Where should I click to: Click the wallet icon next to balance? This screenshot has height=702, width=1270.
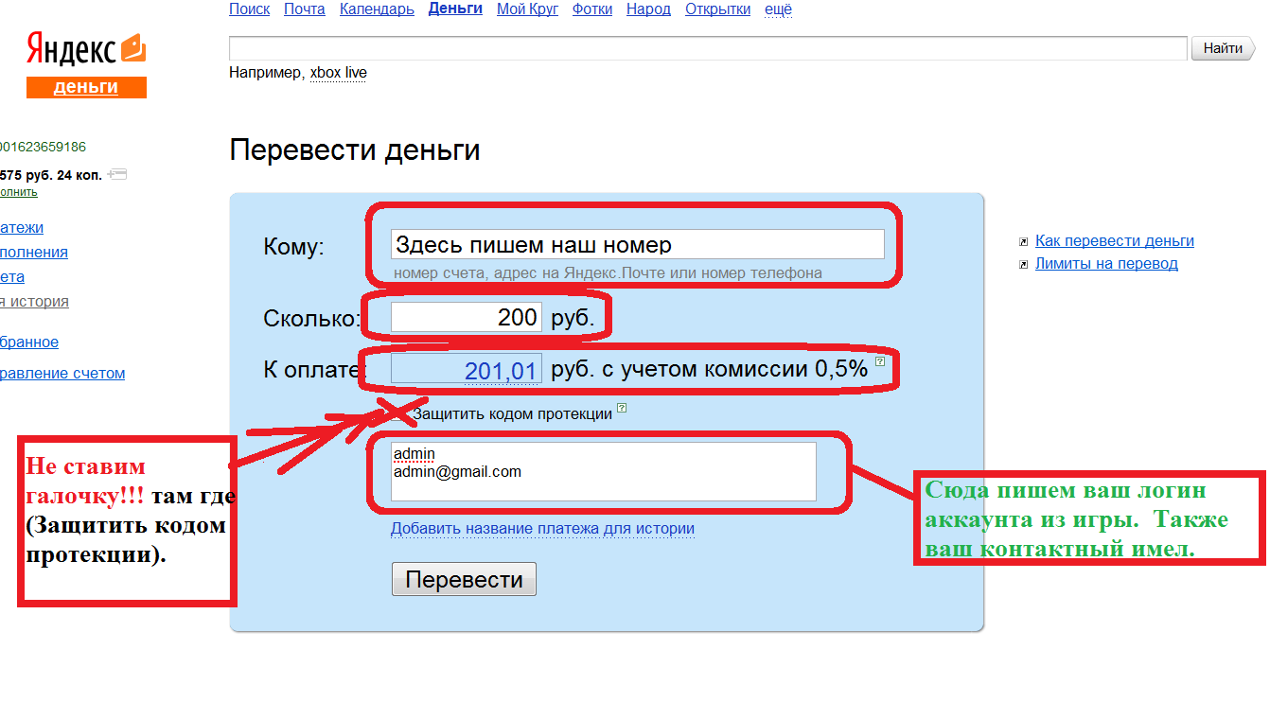point(117,174)
